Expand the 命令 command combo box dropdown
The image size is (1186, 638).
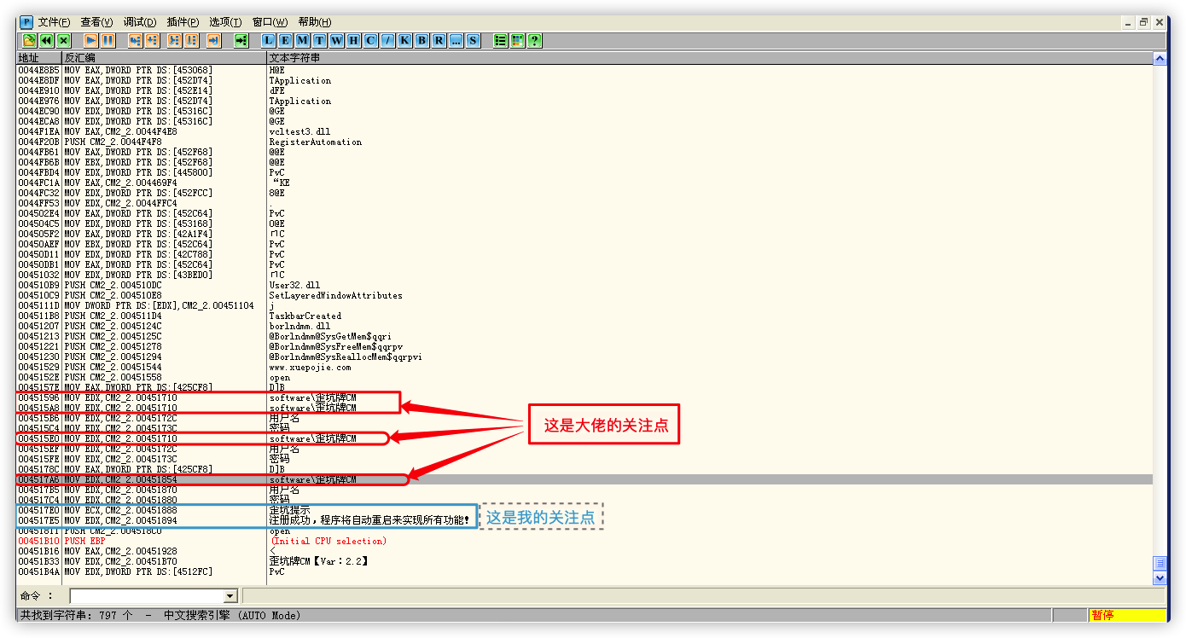click(x=230, y=596)
